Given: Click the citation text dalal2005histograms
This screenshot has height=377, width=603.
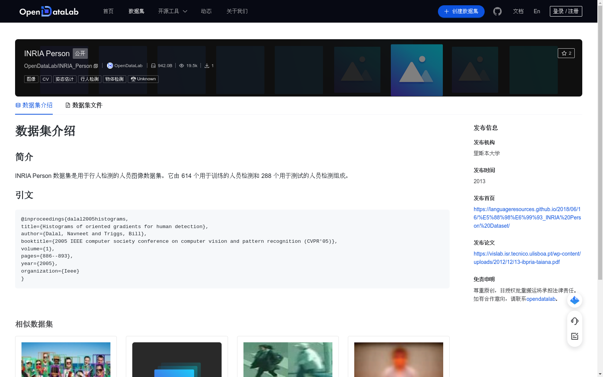Looking at the screenshot, I should tap(96, 219).
